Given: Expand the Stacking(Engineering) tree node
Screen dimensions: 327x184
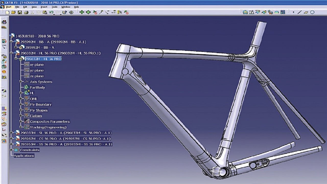Looking at the screenshot, I should click(21, 127).
